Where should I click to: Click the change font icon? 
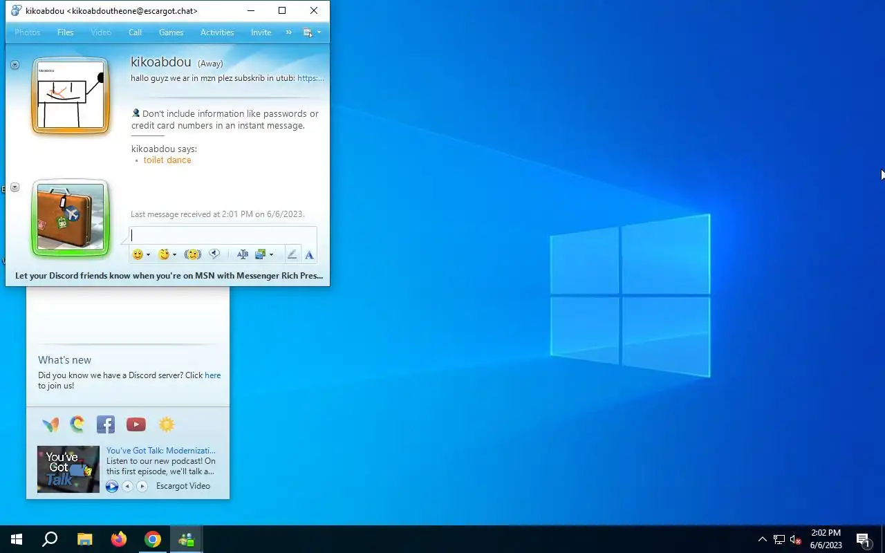[242, 254]
